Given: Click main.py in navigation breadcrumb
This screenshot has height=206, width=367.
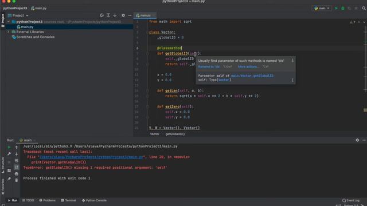Looking at the screenshot, I should (x=39, y=8).
